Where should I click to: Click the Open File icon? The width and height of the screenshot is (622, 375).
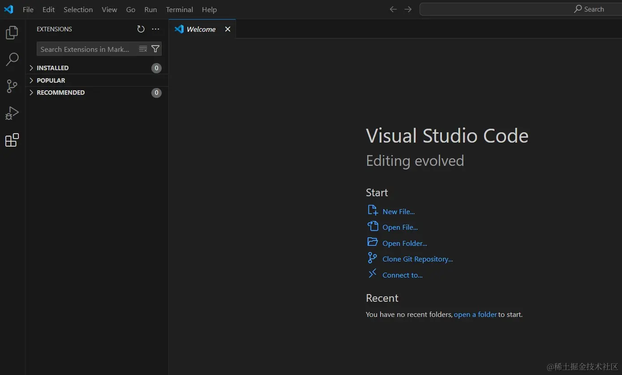373,226
